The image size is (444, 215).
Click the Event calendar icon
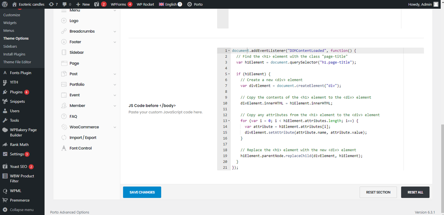pos(64,95)
